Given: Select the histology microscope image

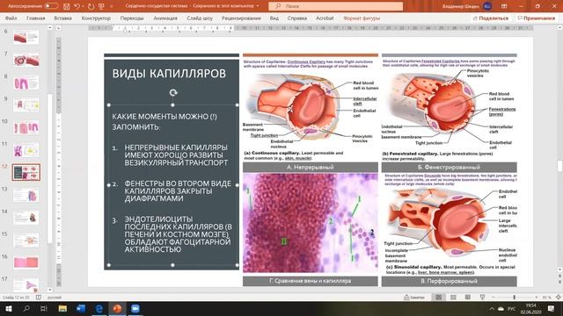Looking at the screenshot, I should click(311, 223).
